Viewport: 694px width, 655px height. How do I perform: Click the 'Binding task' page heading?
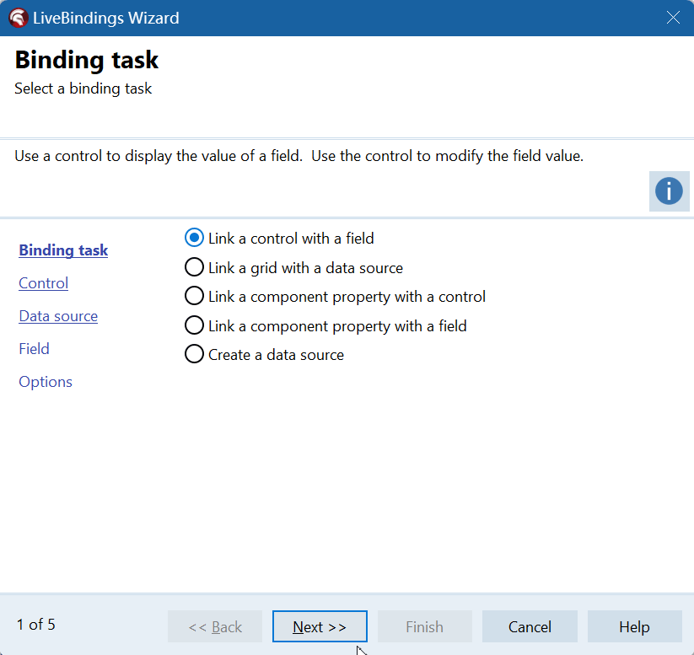[87, 61]
